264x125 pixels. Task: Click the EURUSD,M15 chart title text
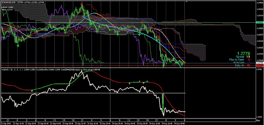coord(9,2)
